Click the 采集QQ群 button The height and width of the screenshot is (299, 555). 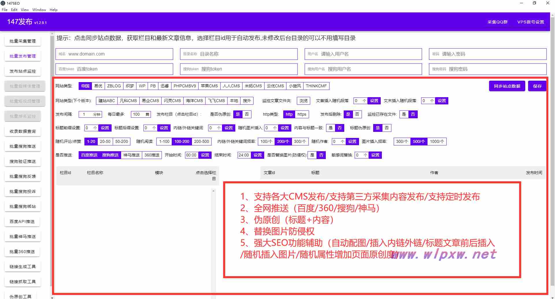click(497, 22)
